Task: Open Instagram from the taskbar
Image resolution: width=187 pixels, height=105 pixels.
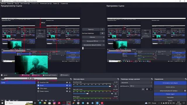Action: (54, 103)
